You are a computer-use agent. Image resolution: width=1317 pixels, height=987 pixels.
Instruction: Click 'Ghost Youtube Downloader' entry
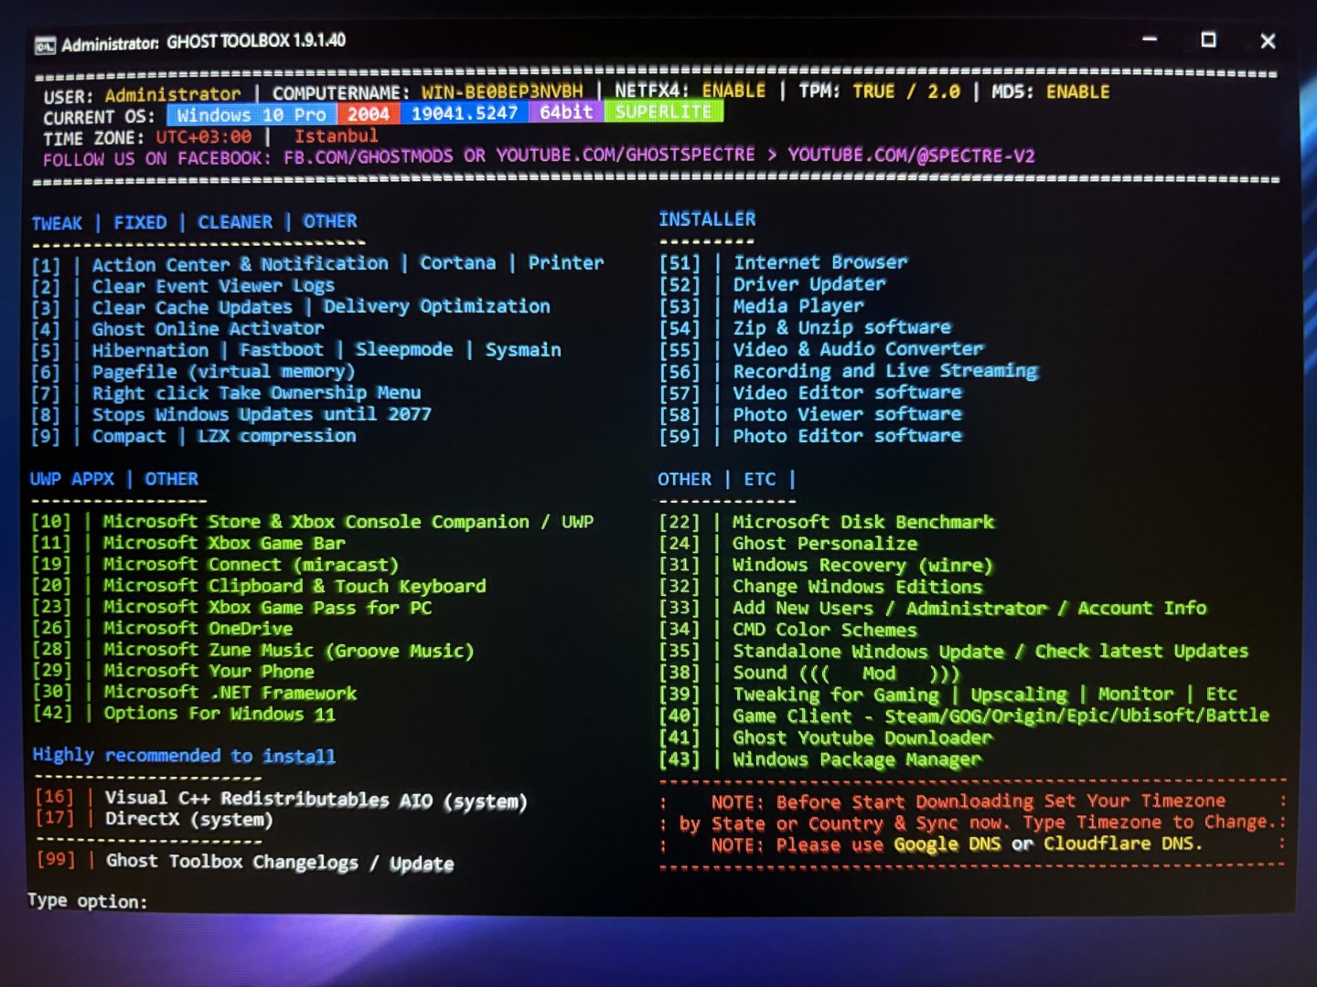click(862, 738)
